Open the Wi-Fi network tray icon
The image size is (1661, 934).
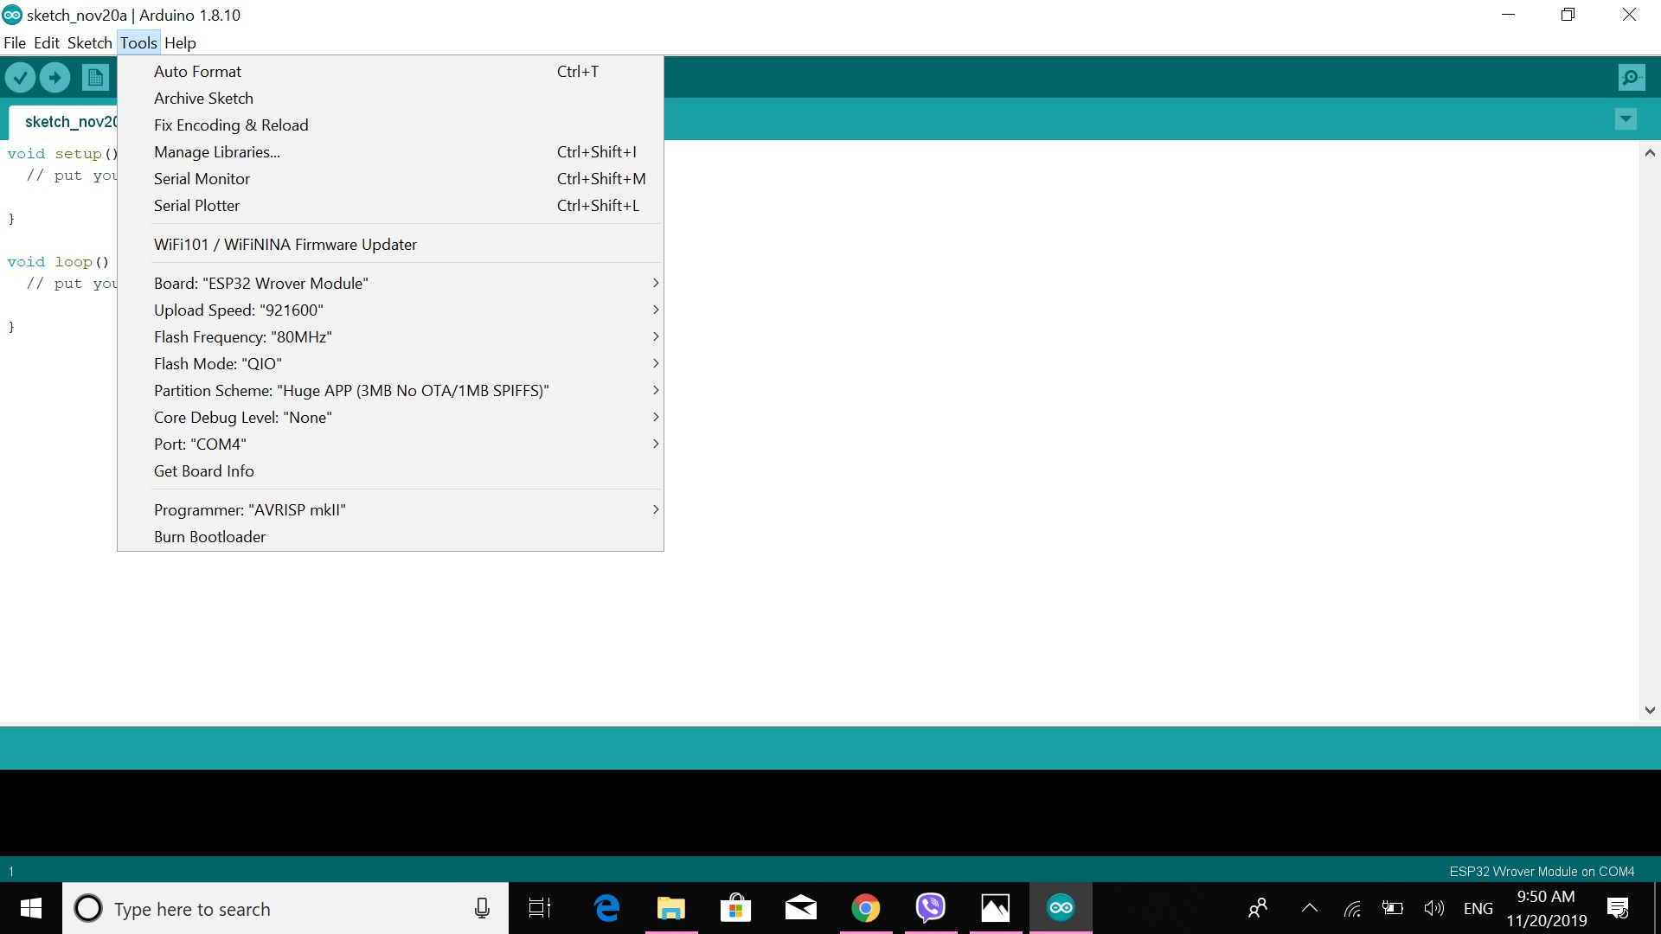[x=1353, y=908]
